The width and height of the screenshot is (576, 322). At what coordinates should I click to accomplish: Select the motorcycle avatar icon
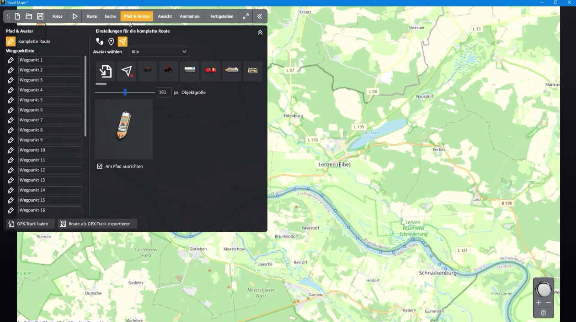169,71
